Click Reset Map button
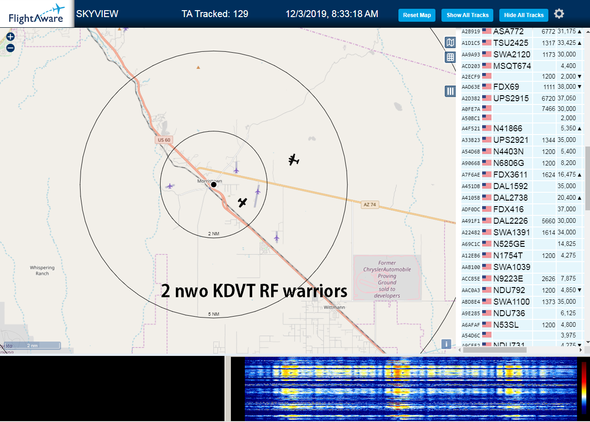This screenshot has height=422, width=590. pyautogui.click(x=417, y=15)
